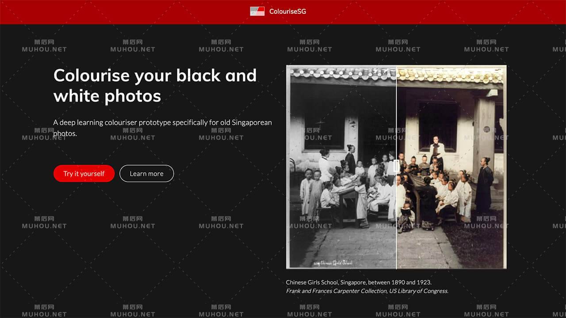566x318 pixels.
Task: Click the before/after comparison slider handle
Action: point(396,167)
